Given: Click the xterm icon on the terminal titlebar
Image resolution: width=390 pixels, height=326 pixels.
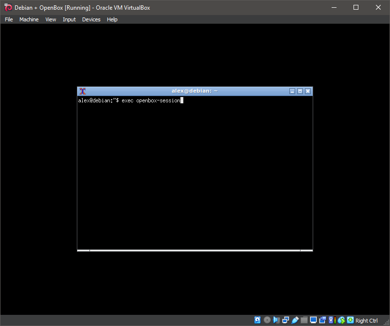Looking at the screenshot, I should pos(82,91).
